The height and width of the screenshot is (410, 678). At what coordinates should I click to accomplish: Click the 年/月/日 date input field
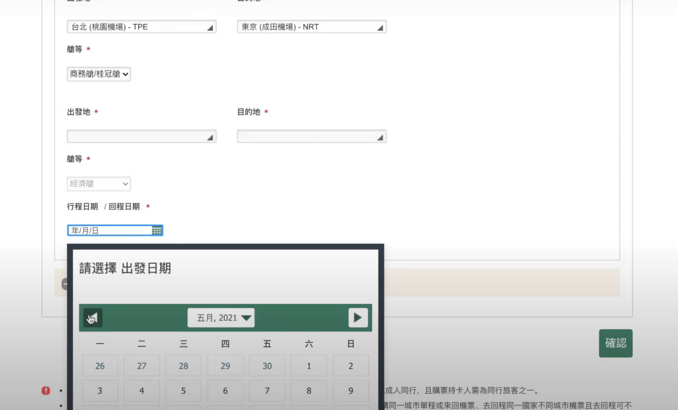(115, 231)
